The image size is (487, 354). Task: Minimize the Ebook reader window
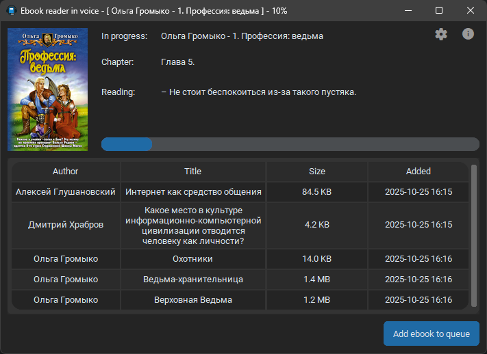tap(408, 10)
